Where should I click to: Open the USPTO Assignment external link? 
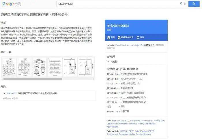pyautogui.click(x=130, y=133)
